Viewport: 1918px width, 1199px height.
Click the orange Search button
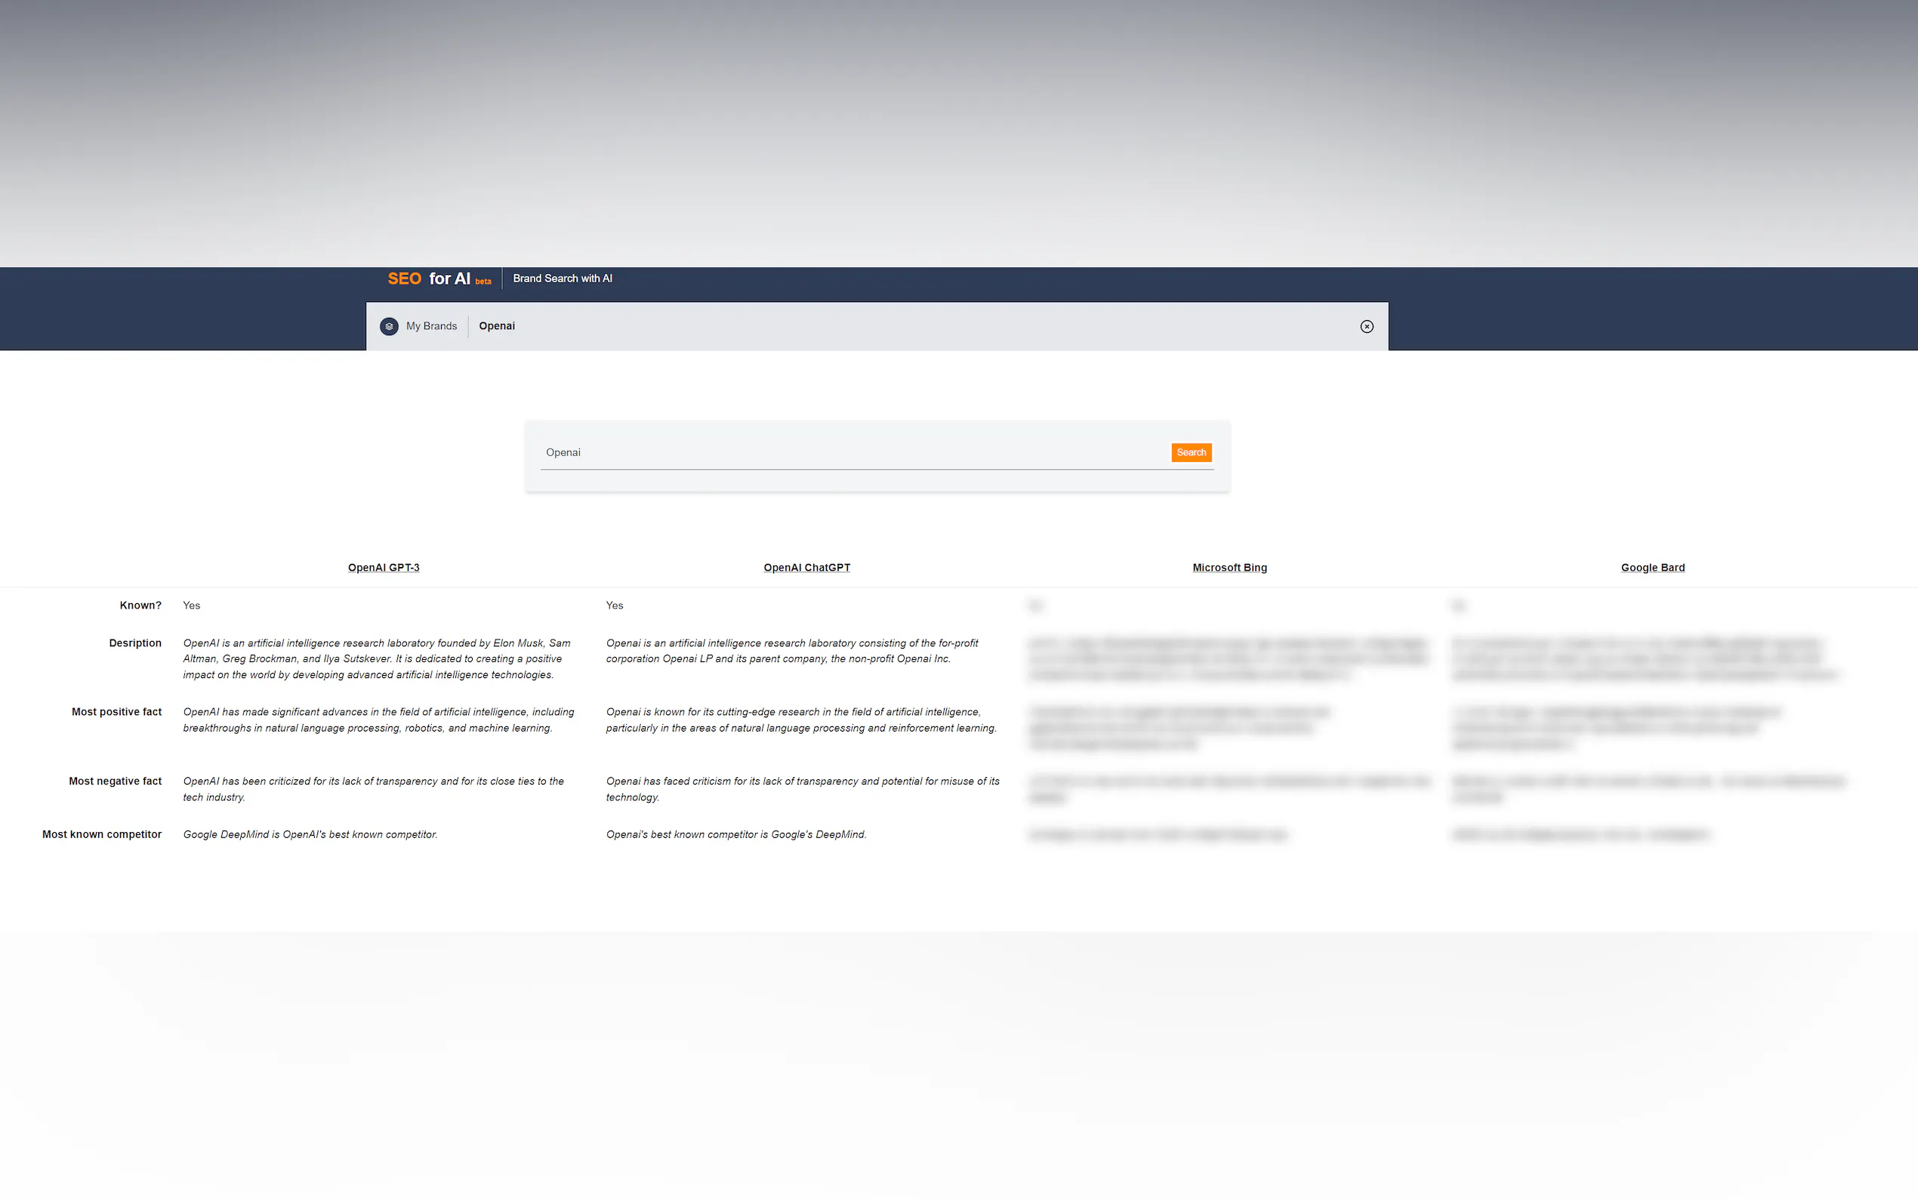1190,452
